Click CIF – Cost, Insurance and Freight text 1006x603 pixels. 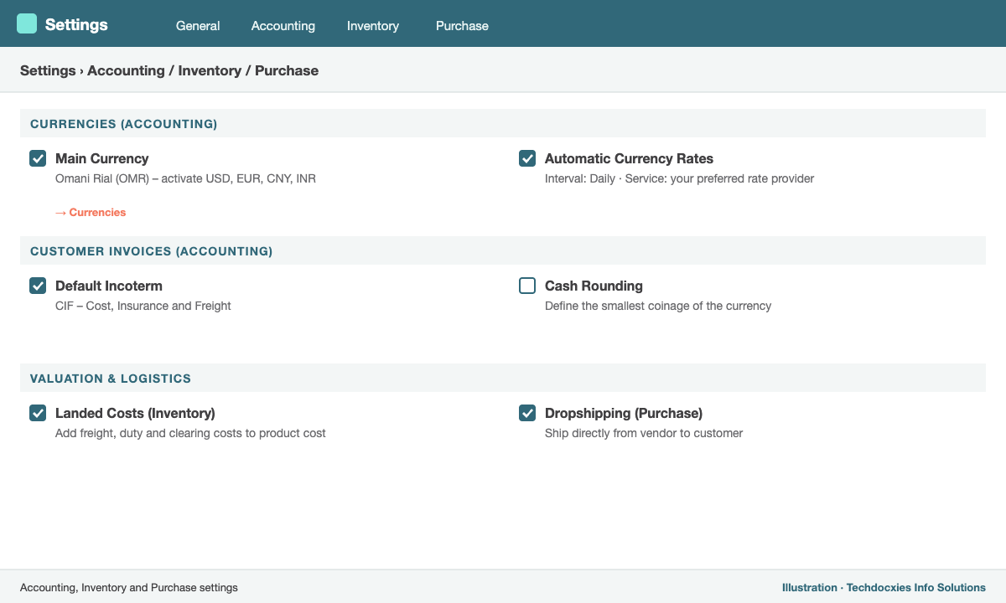point(143,306)
